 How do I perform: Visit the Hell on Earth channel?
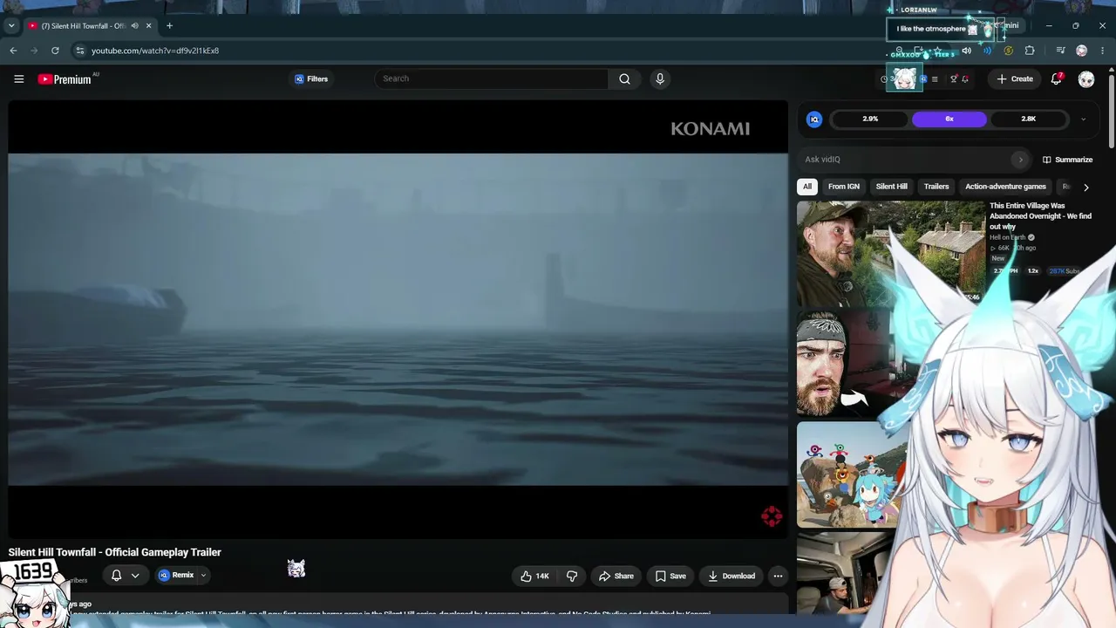(x=1007, y=237)
